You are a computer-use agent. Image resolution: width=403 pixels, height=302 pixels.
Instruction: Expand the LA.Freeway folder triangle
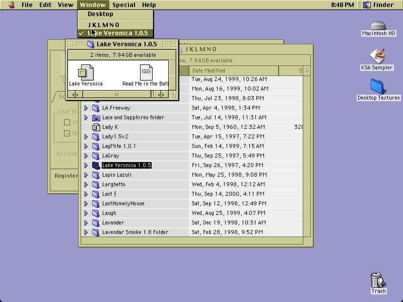[86, 108]
